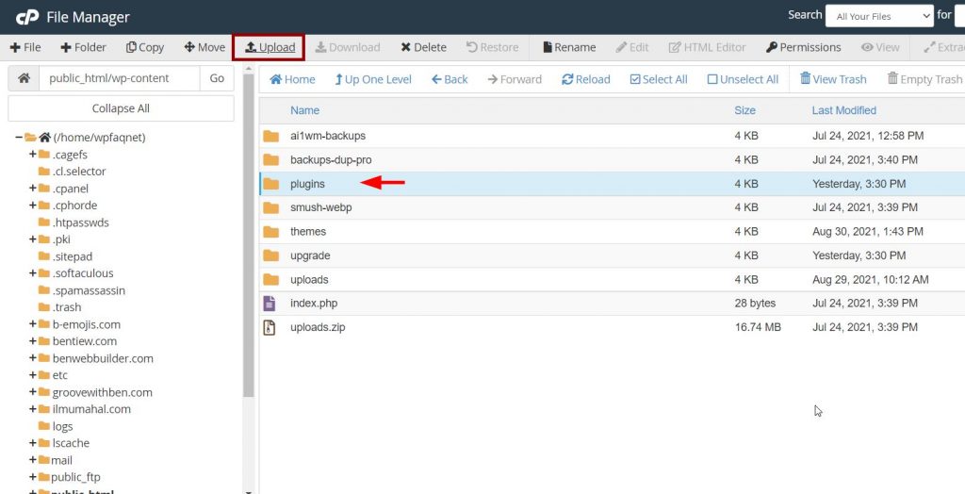Image resolution: width=965 pixels, height=494 pixels.
Task: Open logs folder in the tree
Action: point(62,426)
